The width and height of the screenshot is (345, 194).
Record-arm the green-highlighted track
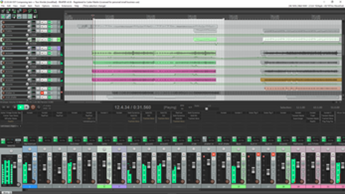coord(3,40)
